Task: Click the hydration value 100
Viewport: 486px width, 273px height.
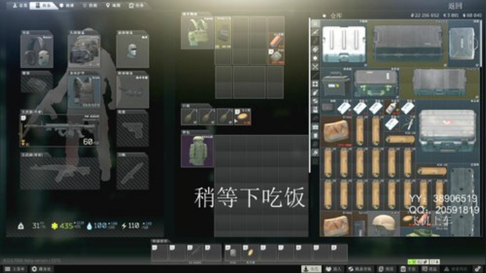Action: 101,226
